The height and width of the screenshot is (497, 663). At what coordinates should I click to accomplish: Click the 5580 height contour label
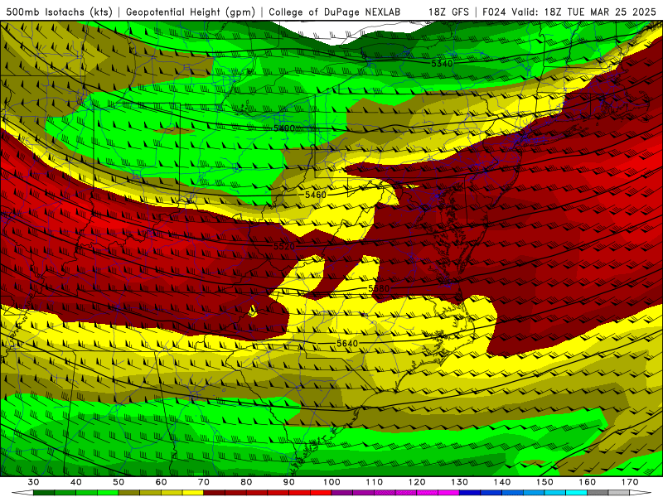click(x=379, y=288)
